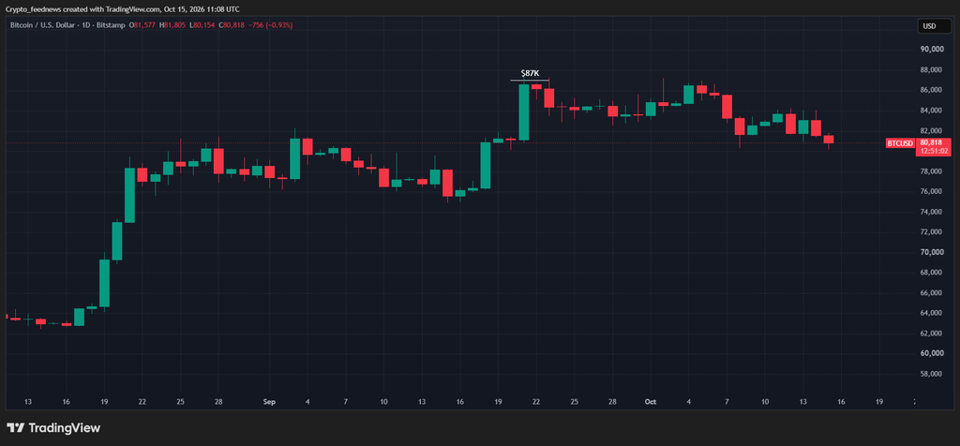Viewport: 960px width, 446px height.
Task: Click the 66,000 price axis label
Action: point(932,293)
